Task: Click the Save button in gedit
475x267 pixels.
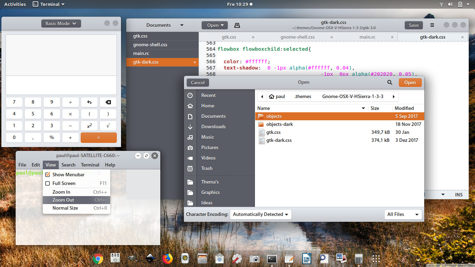Action: pyautogui.click(x=414, y=25)
